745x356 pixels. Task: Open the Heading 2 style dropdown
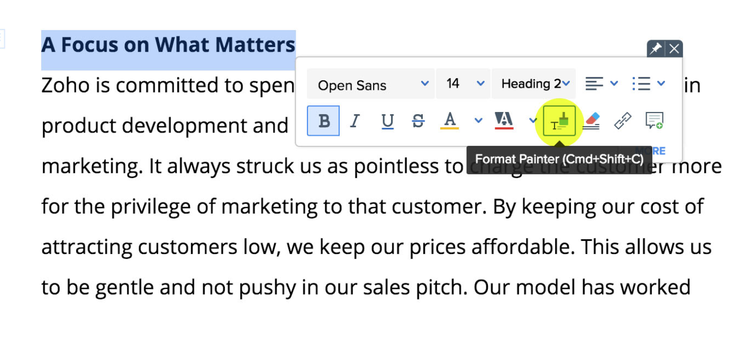[534, 83]
